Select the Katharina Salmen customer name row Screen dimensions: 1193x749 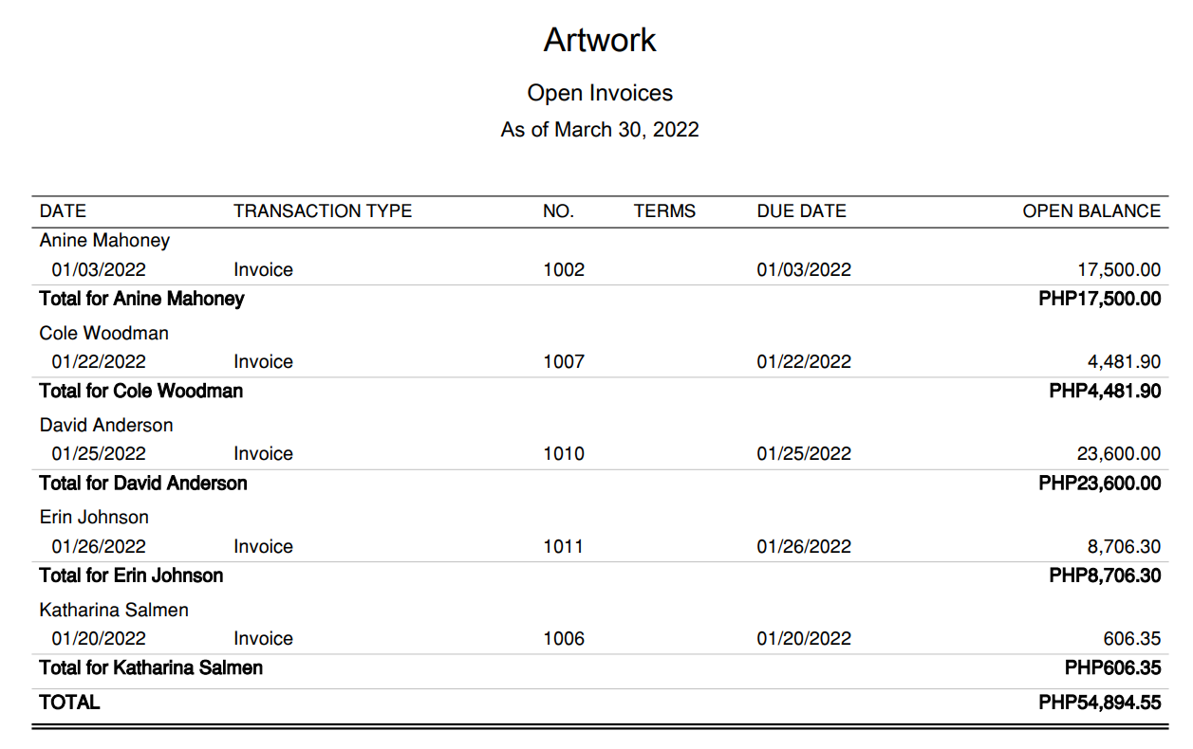coord(114,611)
